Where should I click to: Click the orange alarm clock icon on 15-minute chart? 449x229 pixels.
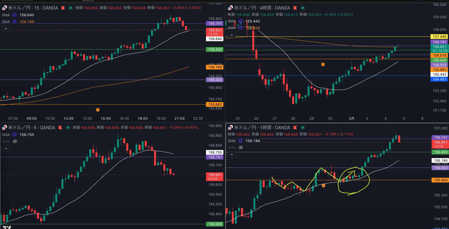98,110
